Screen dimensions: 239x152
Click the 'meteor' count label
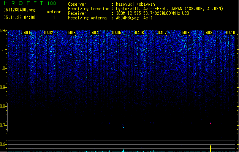[54, 12]
